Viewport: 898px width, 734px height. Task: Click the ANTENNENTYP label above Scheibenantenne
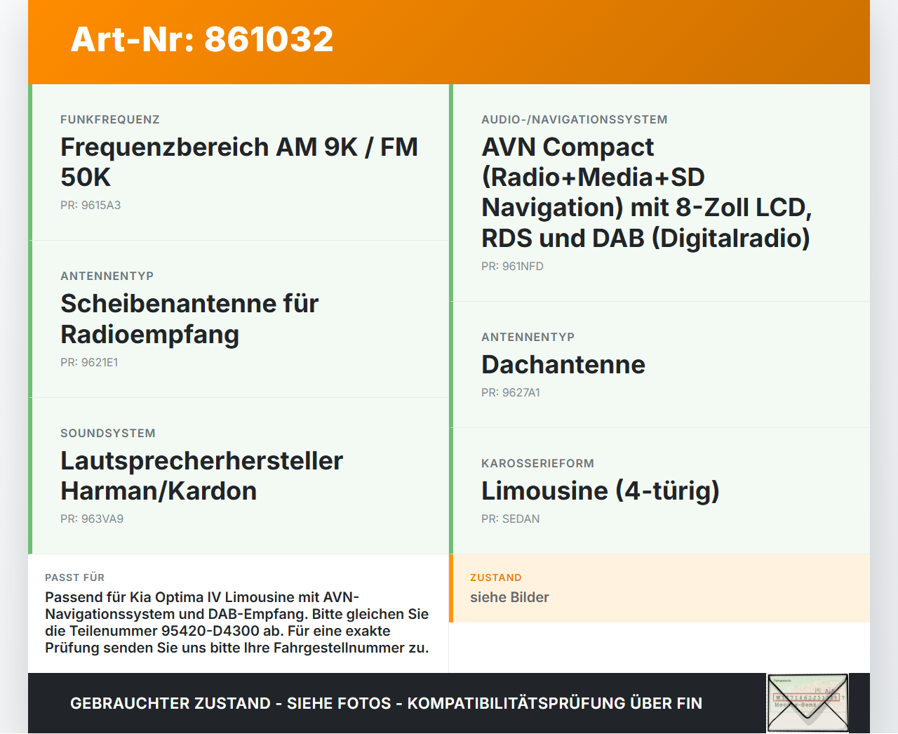[107, 276]
